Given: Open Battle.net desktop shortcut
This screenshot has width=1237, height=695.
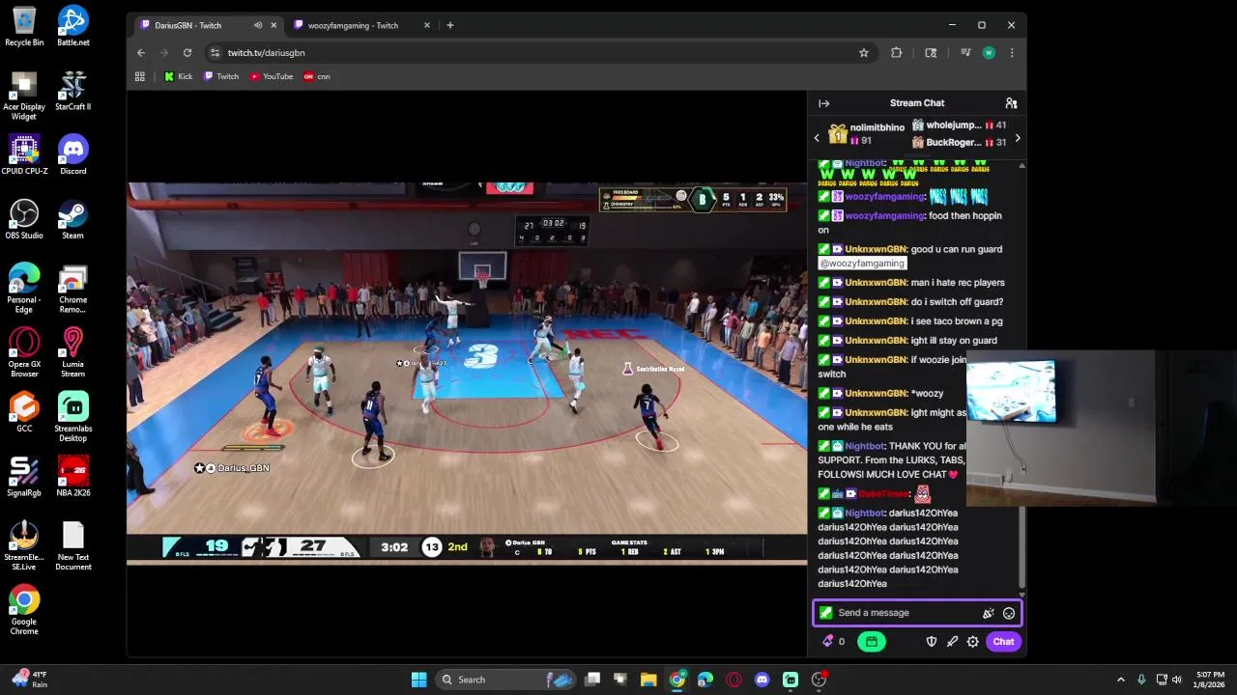Looking at the screenshot, I should pyautogui.click(x=72, y=27).
